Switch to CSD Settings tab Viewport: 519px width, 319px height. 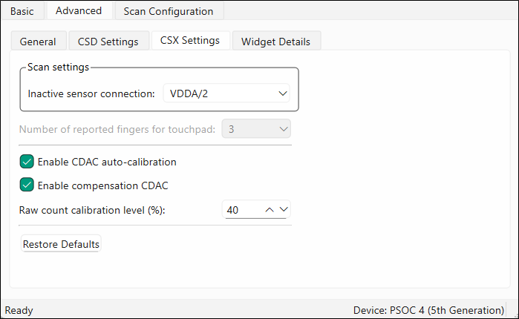(x=108, y=42)
